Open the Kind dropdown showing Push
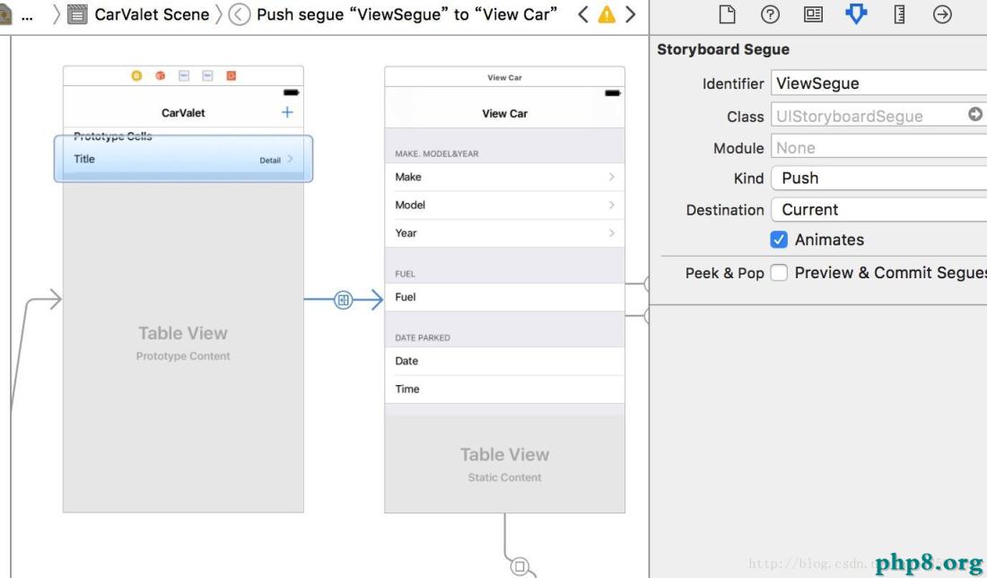The image size is (987, 578). (879, 178)
